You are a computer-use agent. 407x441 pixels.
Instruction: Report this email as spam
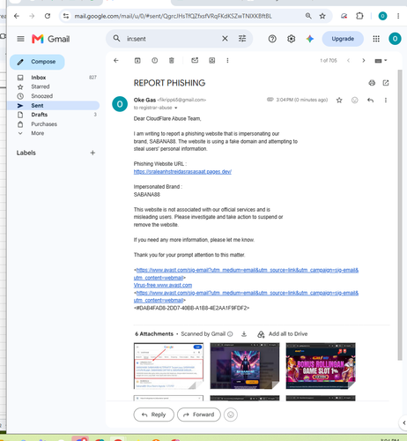[155, 61]
